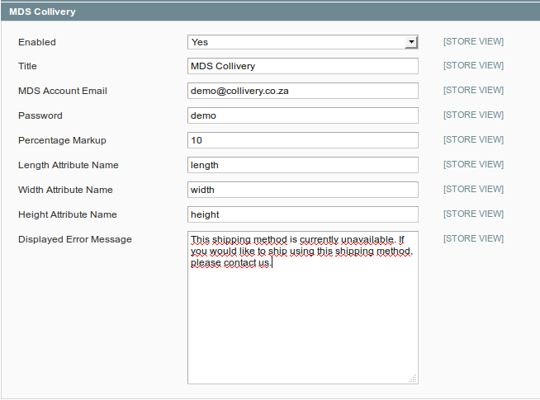Click the Height Attribute Name label

point(67,214)
